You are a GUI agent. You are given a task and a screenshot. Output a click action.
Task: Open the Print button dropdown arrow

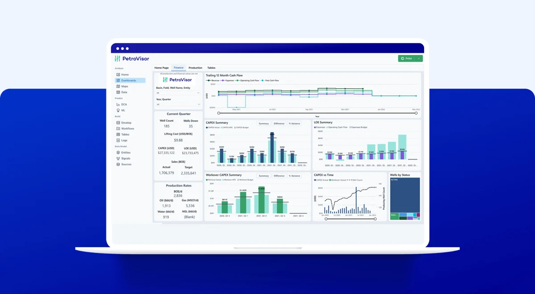[419, 58]
